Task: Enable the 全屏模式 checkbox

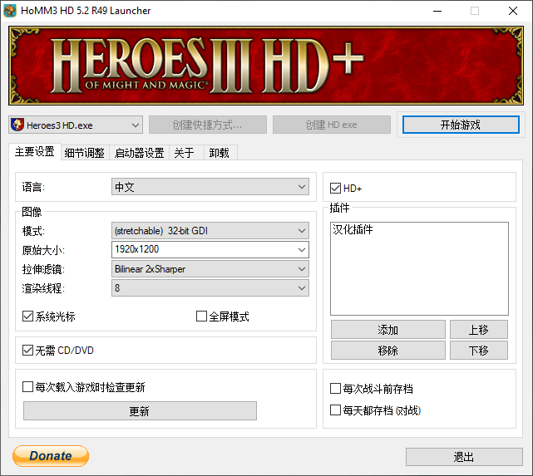Action: [x=201, y=317]
